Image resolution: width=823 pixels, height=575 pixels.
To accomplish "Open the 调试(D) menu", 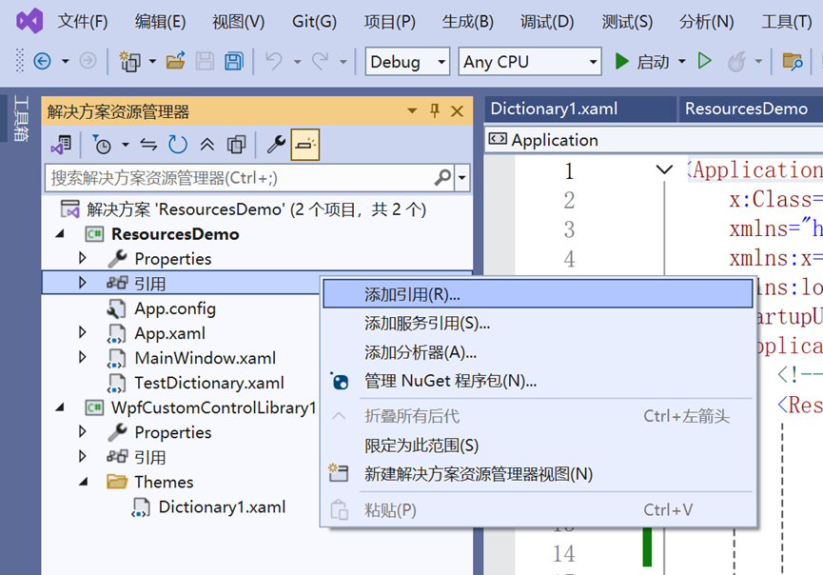I will click(547, 22).
